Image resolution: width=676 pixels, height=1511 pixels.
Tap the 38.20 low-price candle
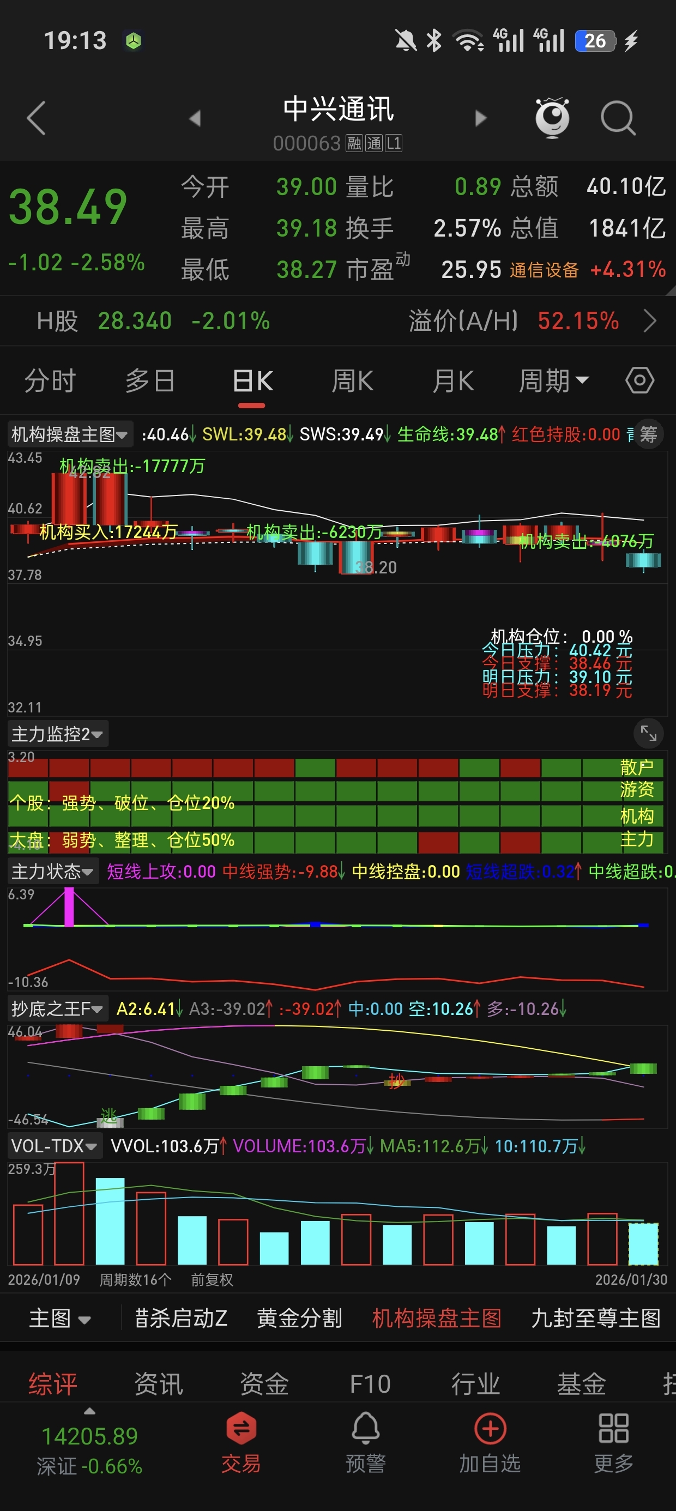click(x=355, y=557)
